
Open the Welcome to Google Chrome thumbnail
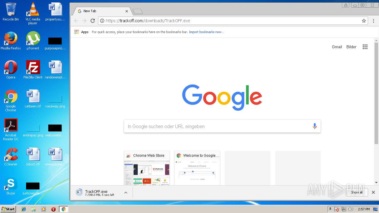point(197,168)
